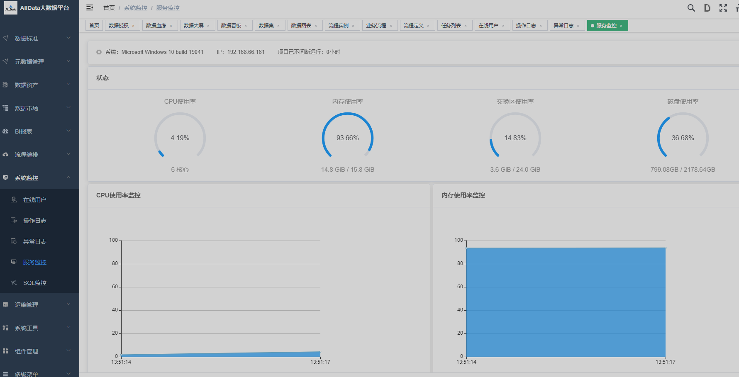
Task: Click the CPU usage monitoring chart area
Action: click(220, 299)
